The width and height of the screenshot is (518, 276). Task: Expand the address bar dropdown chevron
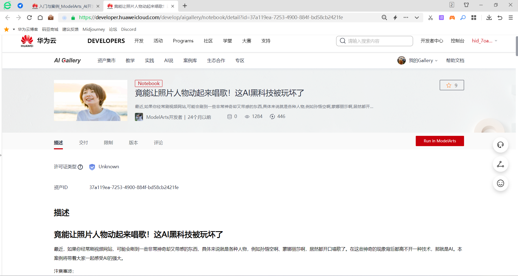click(x=417, y=18)
